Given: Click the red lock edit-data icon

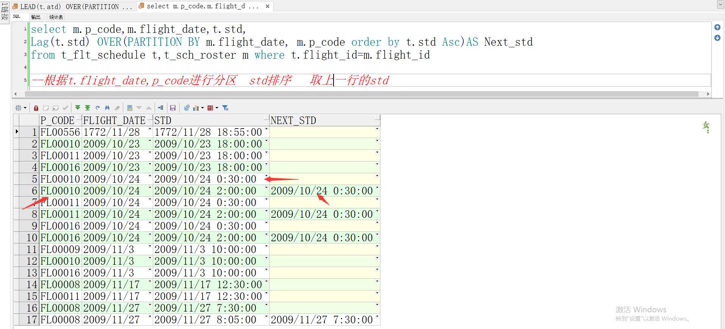Looking at the screenshot, I should tap(36, 108).
